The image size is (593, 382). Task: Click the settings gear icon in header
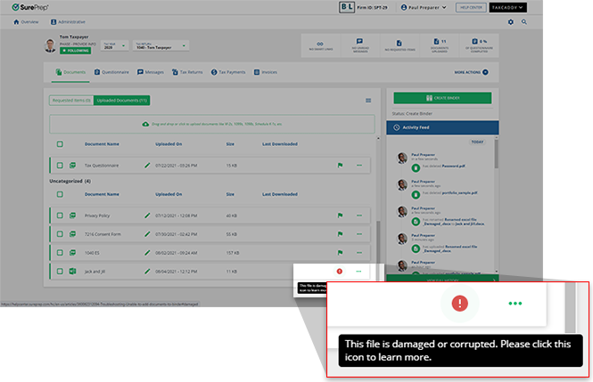[511, 22]
